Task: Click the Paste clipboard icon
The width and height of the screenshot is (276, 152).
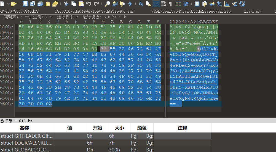Action: click(81, 4)
